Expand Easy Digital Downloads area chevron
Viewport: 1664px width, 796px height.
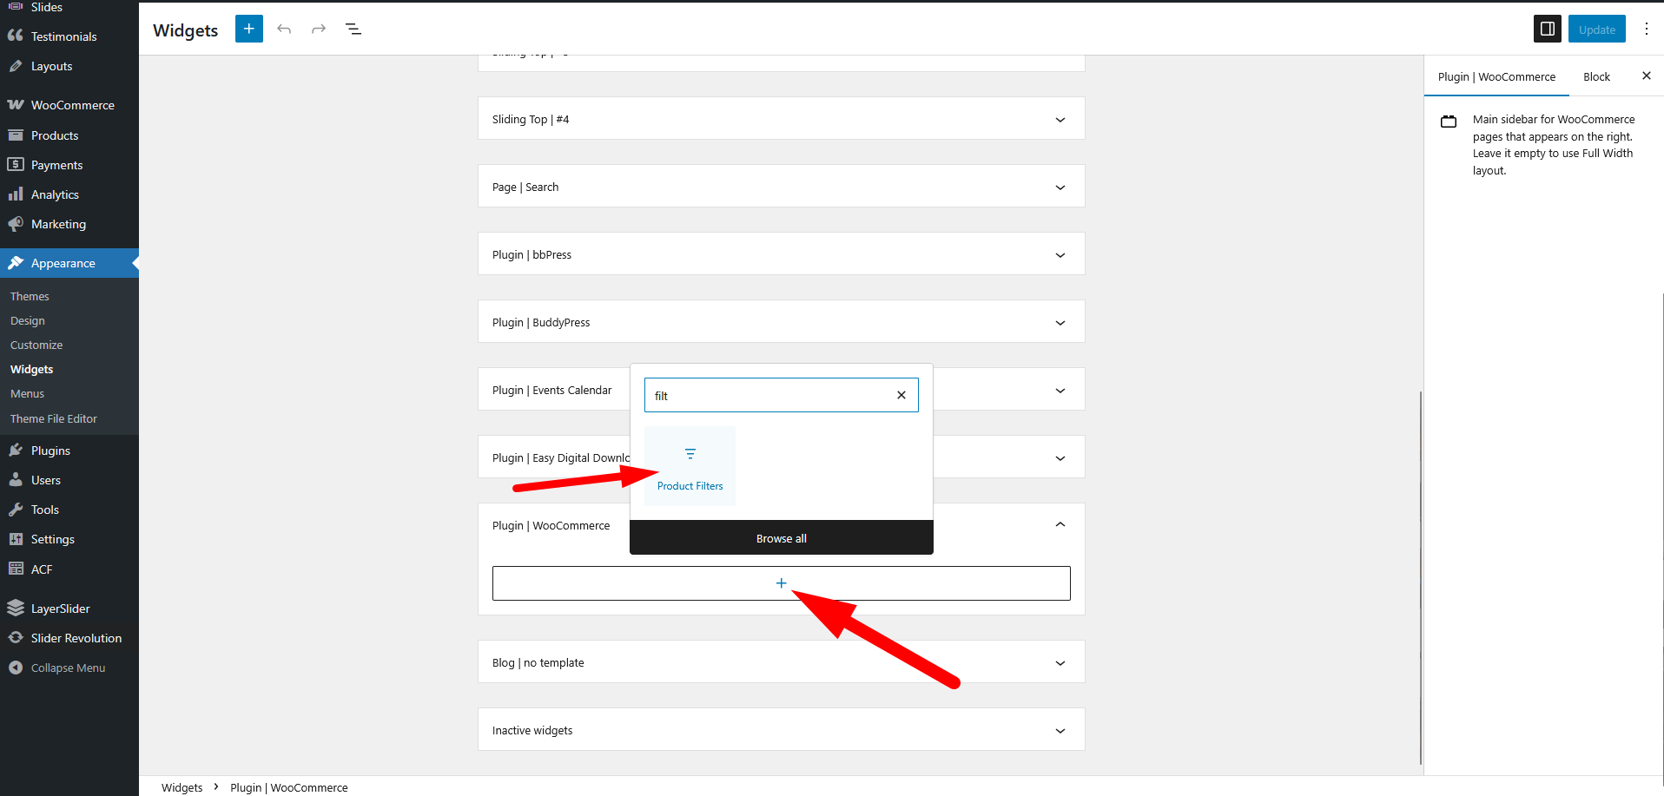(x=1060, y=458)
